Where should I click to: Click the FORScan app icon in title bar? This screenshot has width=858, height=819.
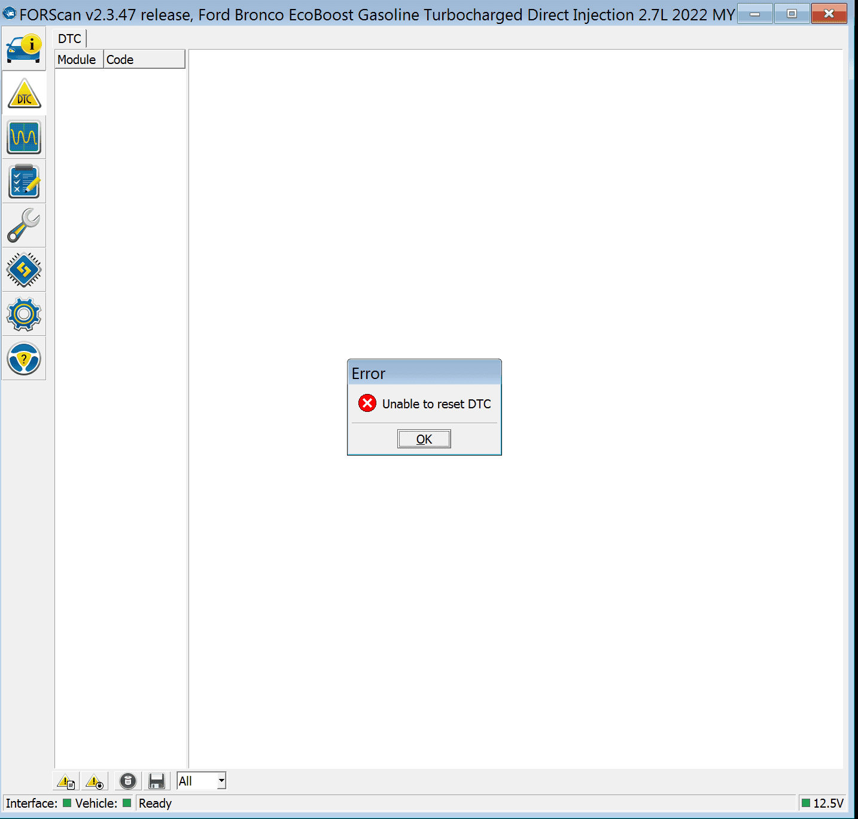(10, 13)
